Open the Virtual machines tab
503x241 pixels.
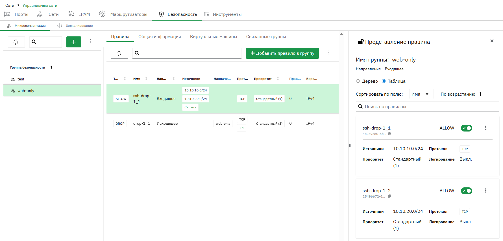pos(214,37)
